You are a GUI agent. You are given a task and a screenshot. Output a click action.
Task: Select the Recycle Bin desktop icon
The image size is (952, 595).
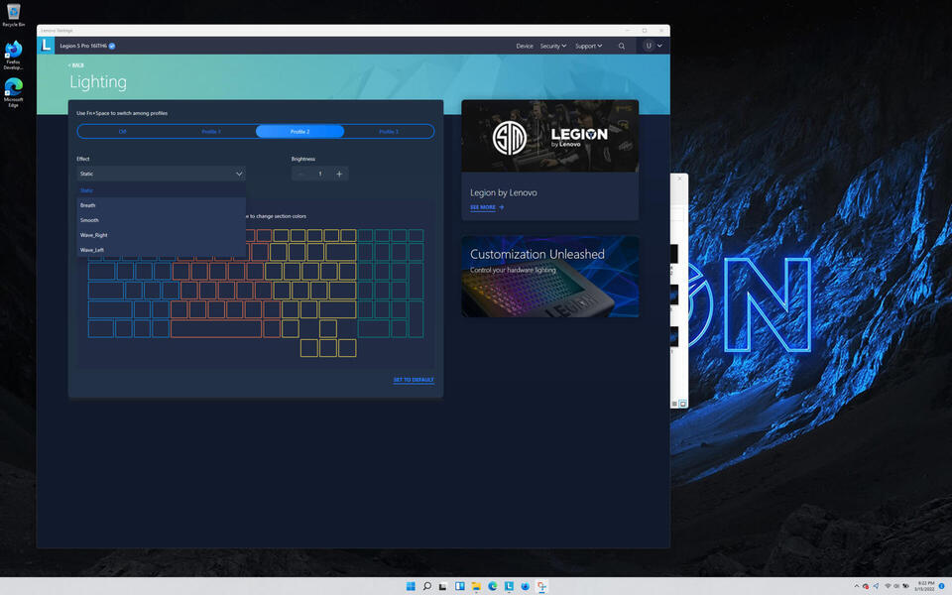point(13,16)
